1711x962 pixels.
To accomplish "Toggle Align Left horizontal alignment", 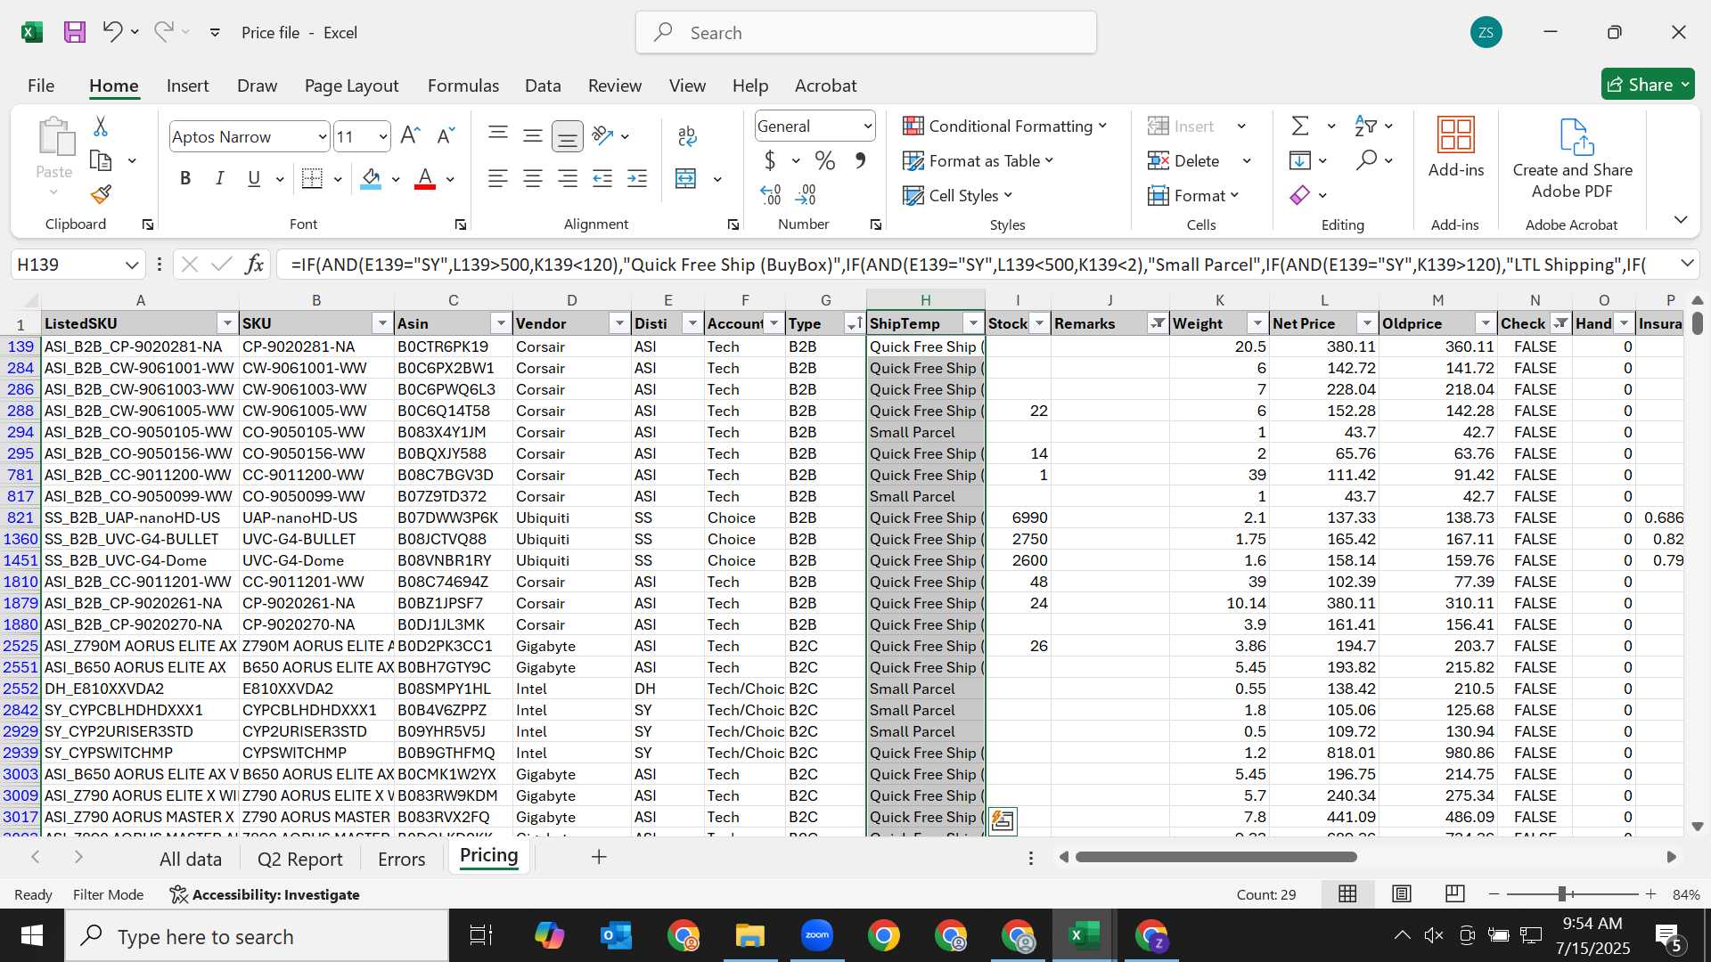I will [x=497, y=179].
